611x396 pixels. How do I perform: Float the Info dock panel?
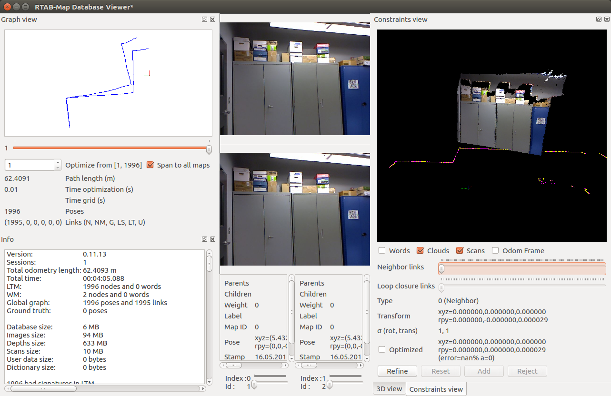click(204, 239)
